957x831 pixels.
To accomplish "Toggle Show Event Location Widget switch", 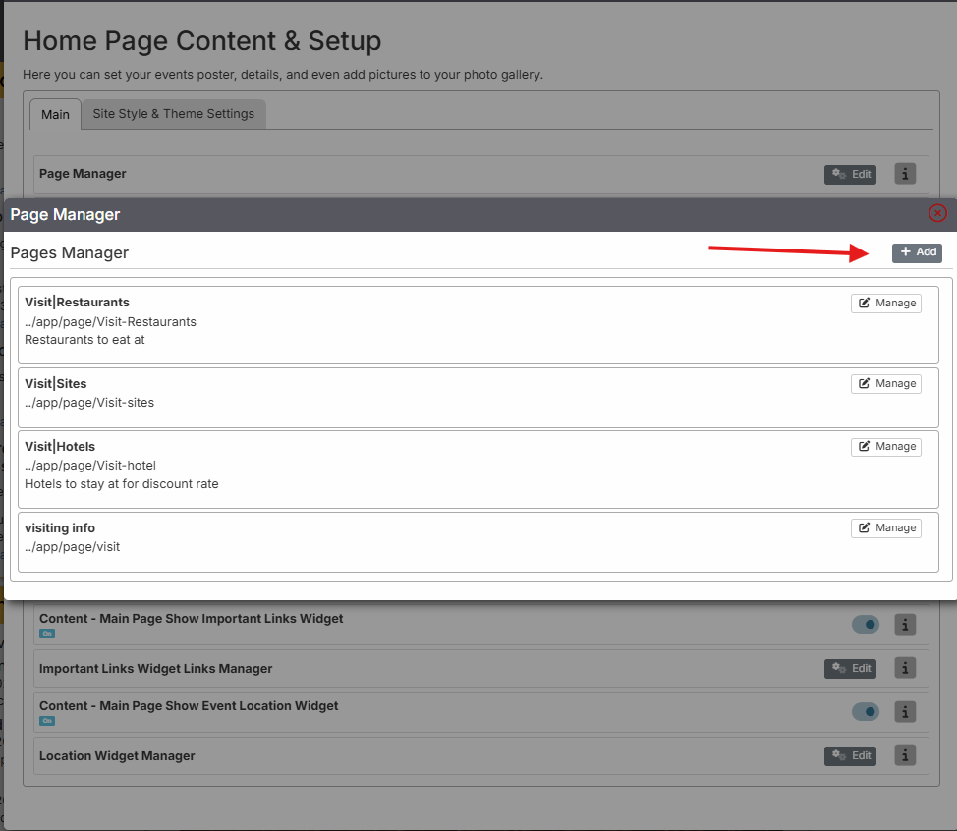I will tap(866, 711).
